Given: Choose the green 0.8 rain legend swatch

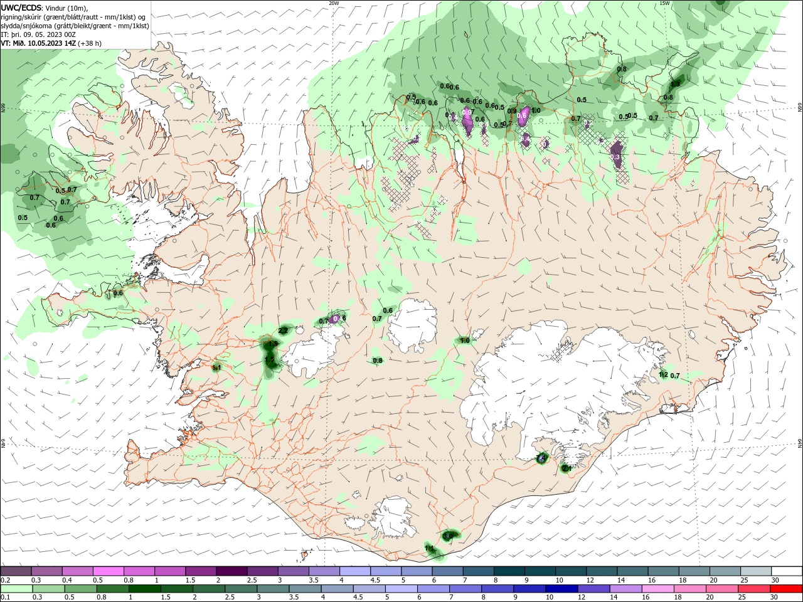Looking at the screenshot, I should [x=112, y=589].
